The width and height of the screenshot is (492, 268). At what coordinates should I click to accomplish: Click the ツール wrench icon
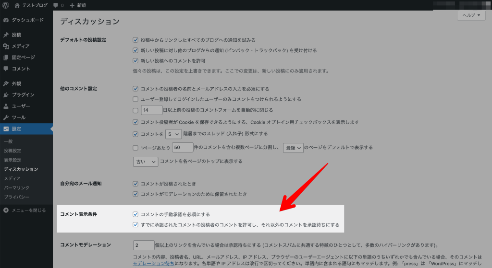click(6, 117)
